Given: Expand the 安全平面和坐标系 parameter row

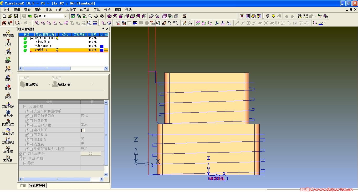Looking at the screenshot, I should [31, 111].
